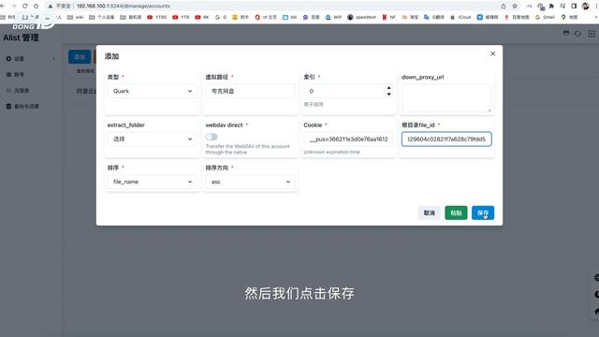Click the Alist refresh icon top right

click(577, 34)
